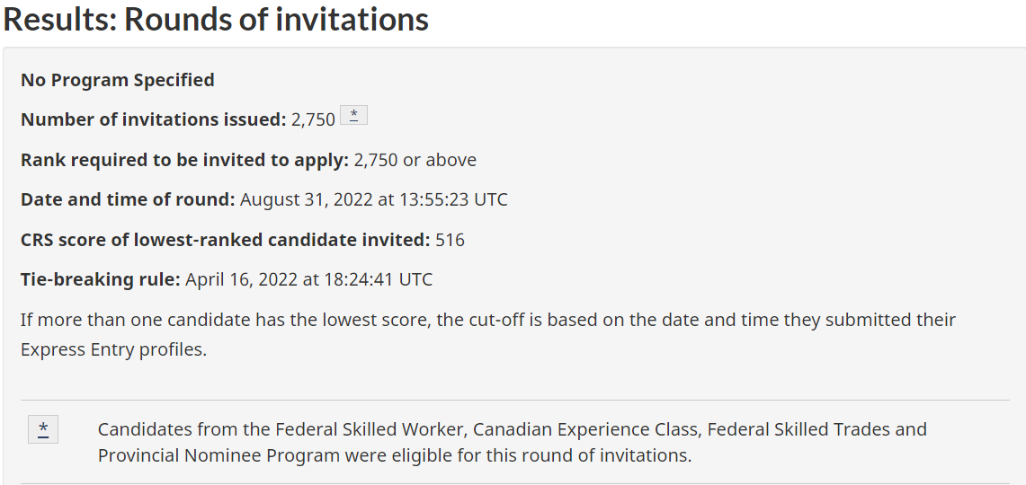The width and height of the screenshot is (1026, 485).
Task: Select the "No Program Specified" label
Action: 118,80
